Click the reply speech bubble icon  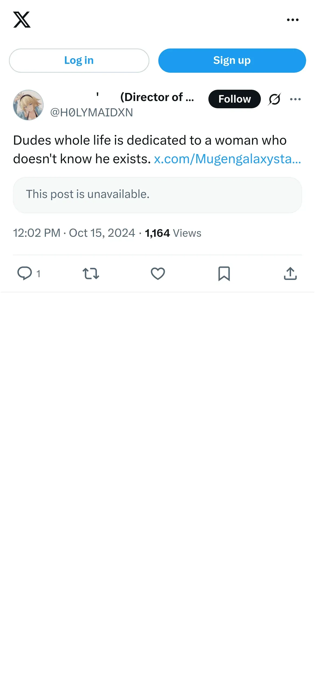click(x=24, y=273)
